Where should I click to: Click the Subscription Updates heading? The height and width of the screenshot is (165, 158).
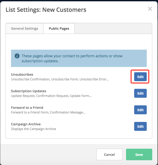point(29,91)
